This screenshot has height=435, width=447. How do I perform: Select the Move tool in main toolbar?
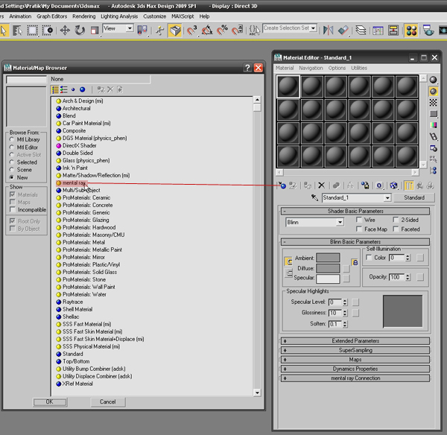(x=65, y=30)
